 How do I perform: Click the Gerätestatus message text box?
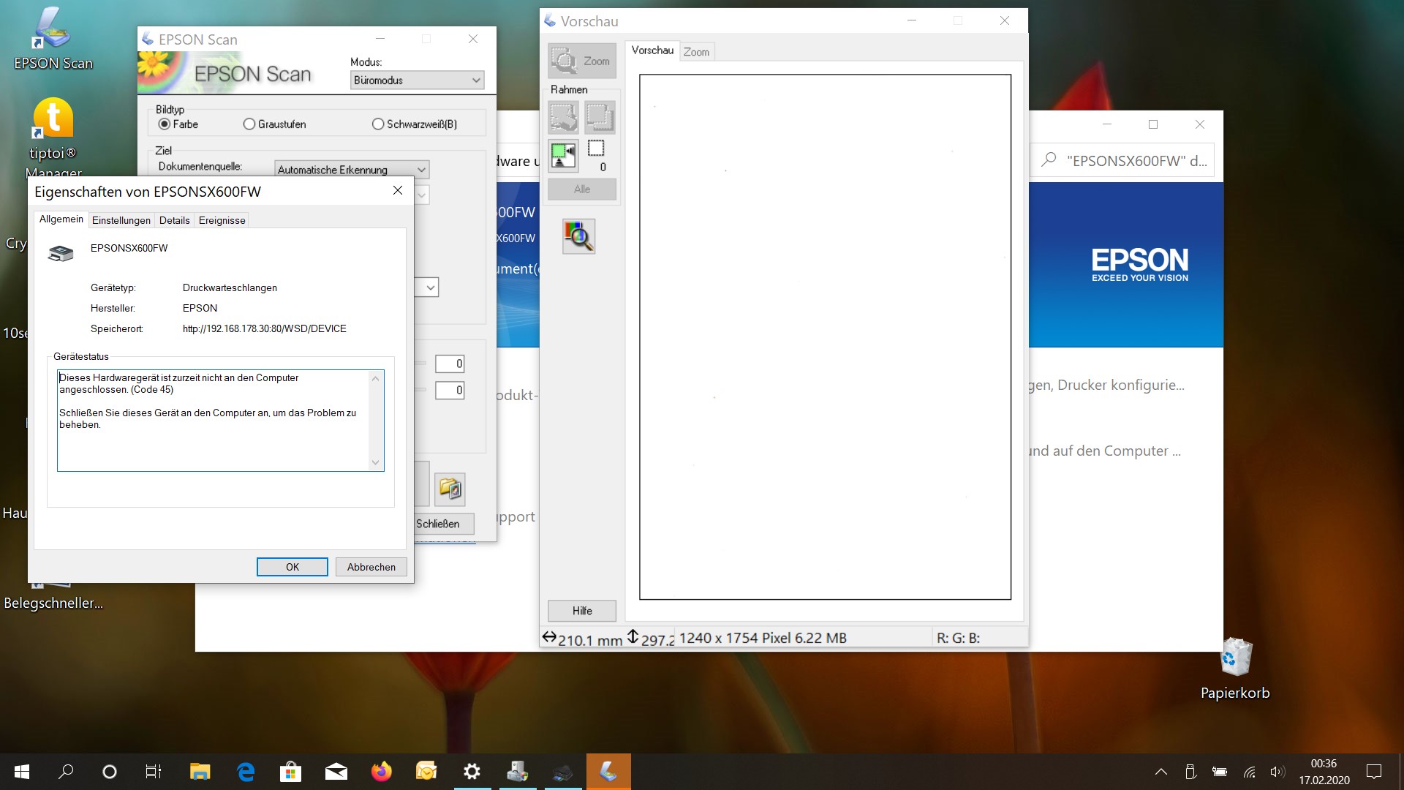pos(220,421)
